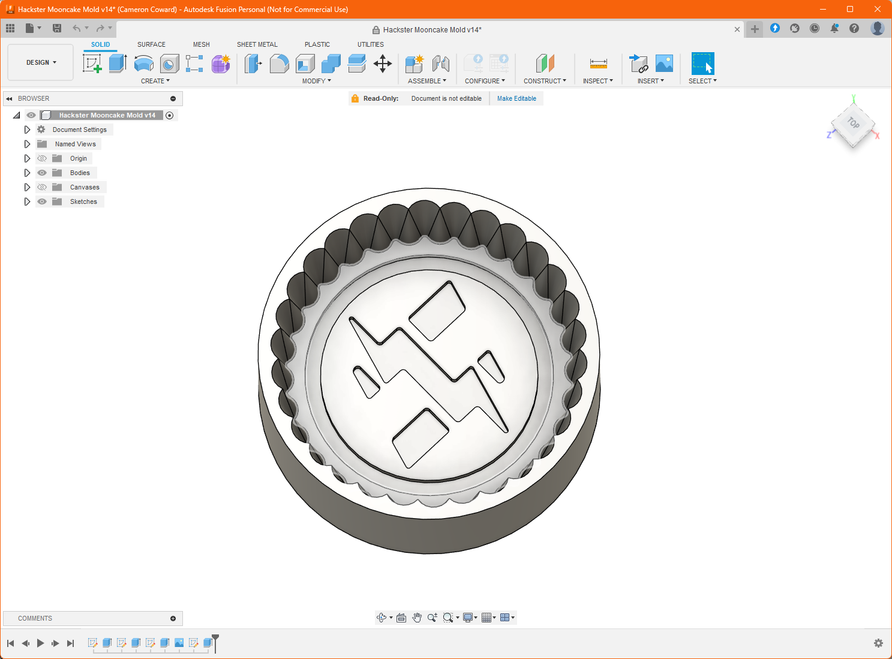Select the Rectangular Pattern tool
The height and width of the screenshot is (659, 892).
(194, 63)
